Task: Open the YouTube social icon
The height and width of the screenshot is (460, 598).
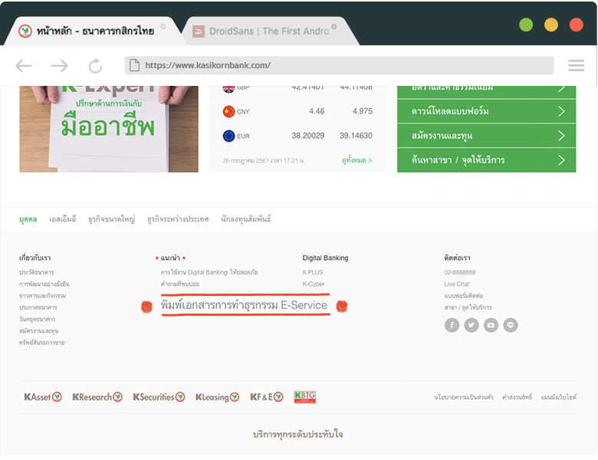Action: 491,325
